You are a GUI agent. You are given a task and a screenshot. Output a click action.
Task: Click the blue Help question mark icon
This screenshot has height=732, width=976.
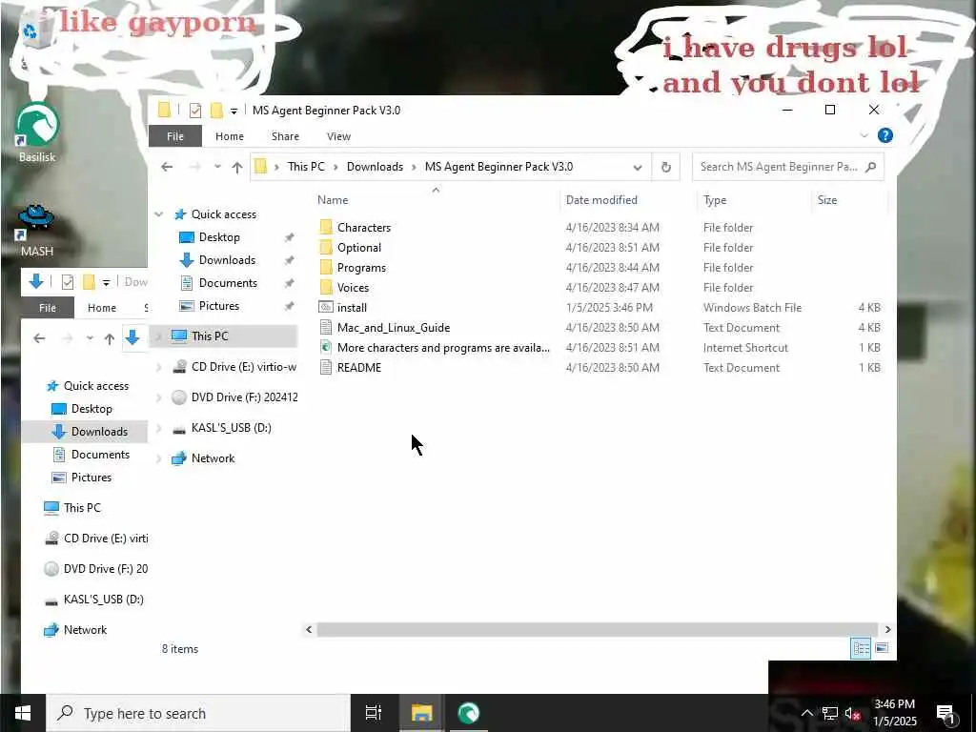tap(884, 135)
